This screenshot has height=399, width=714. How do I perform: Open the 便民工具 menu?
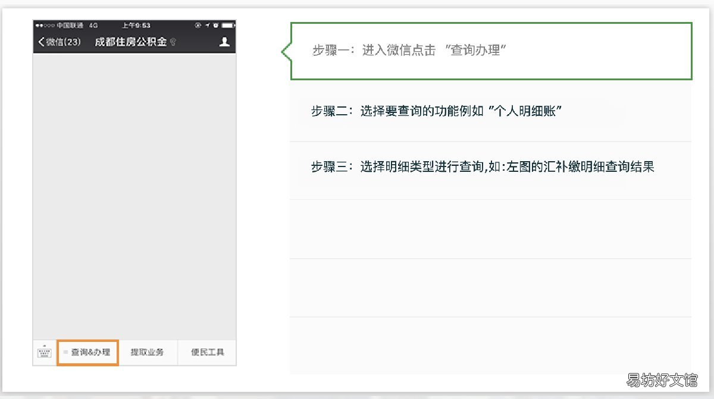pyautogui.click(x=207, y=352)
